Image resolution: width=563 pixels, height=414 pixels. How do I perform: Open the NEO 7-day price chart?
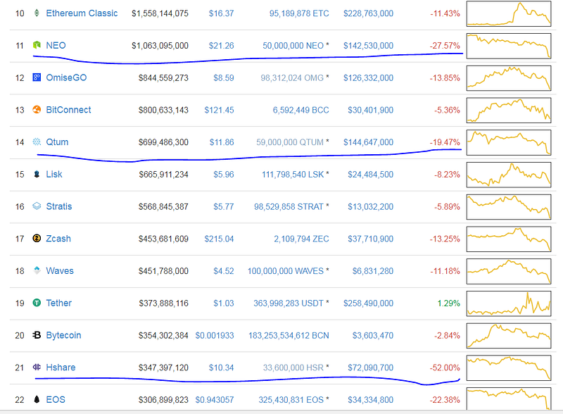pyautogui.click(x=509, y=46)
